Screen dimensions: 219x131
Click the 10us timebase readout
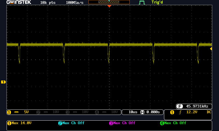tap(133, 112)
